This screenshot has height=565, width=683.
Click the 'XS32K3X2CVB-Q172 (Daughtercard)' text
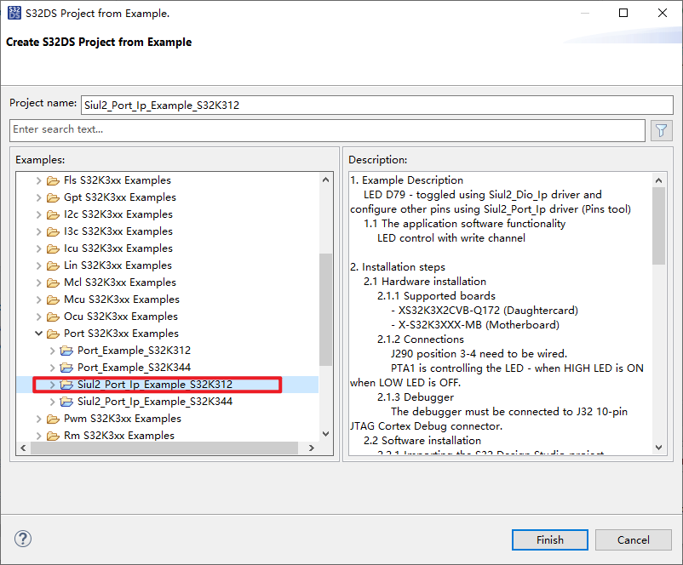point(488,311)
